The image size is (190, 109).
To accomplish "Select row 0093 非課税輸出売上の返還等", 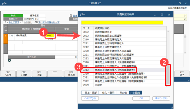I will click(122, 36).
